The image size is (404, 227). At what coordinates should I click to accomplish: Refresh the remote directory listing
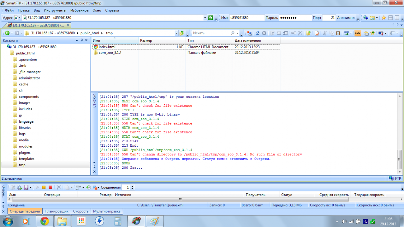[258, 33]
